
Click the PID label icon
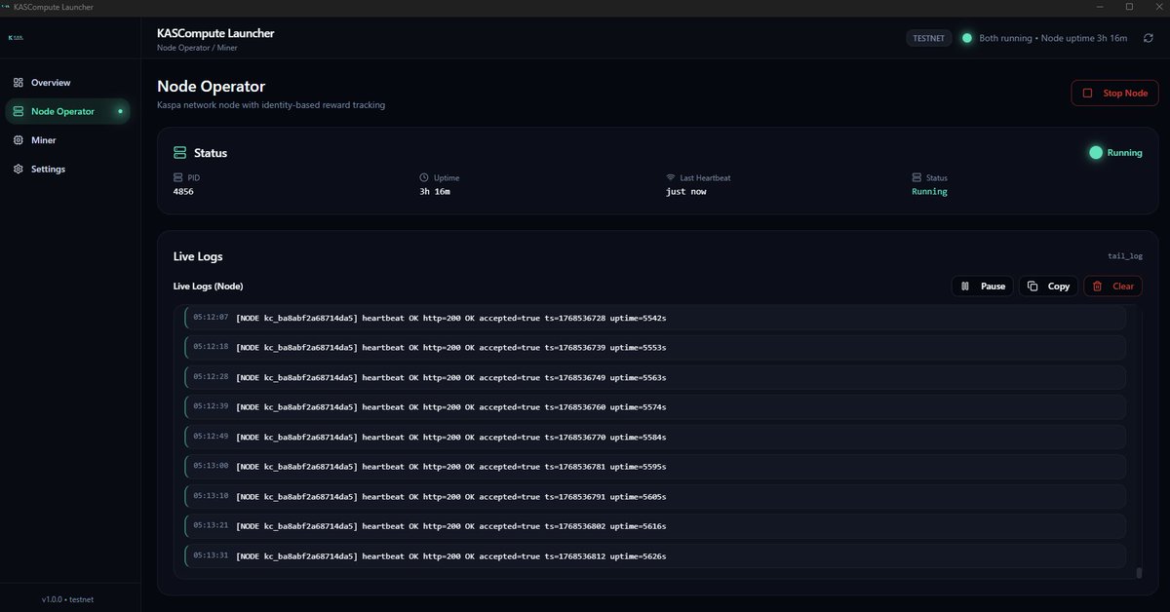(177, 178)
